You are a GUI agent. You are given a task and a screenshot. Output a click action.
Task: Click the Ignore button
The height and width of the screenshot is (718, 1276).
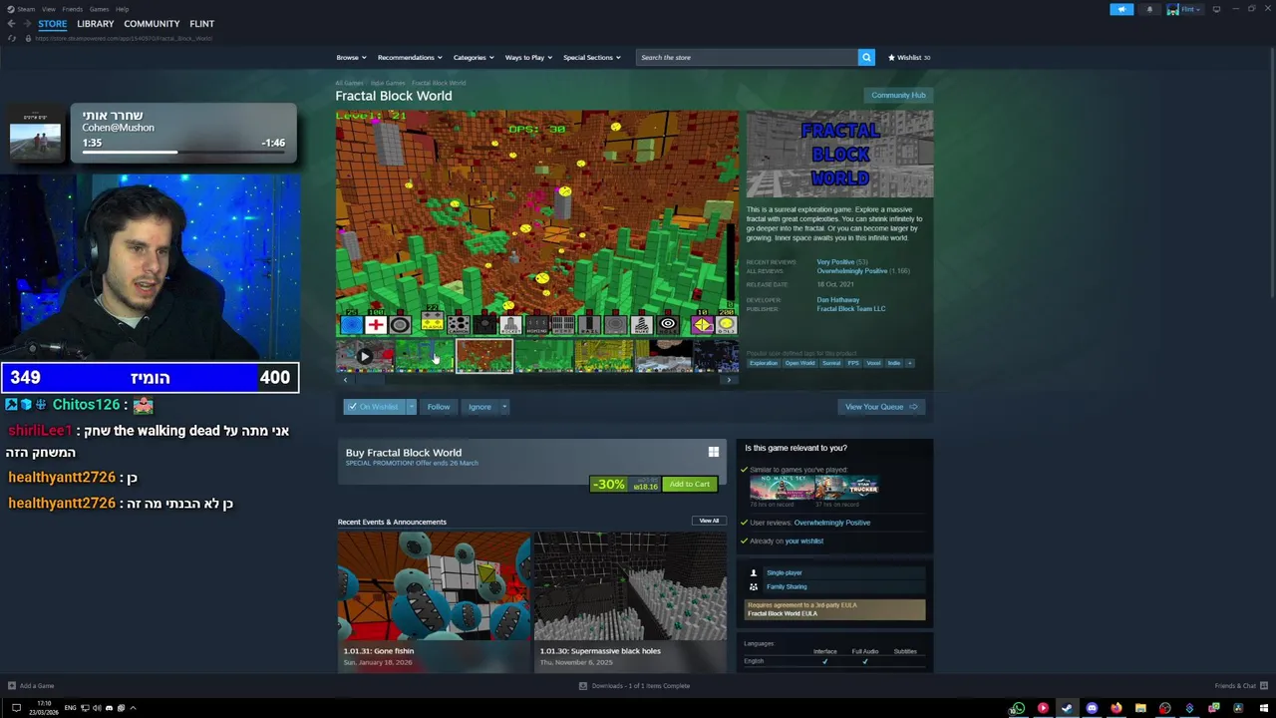coord(479,407)
